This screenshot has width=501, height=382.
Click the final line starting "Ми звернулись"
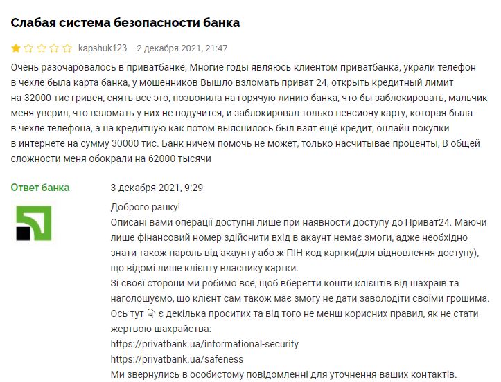(283, 374)
